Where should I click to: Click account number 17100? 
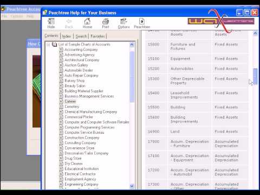(153, 156)
